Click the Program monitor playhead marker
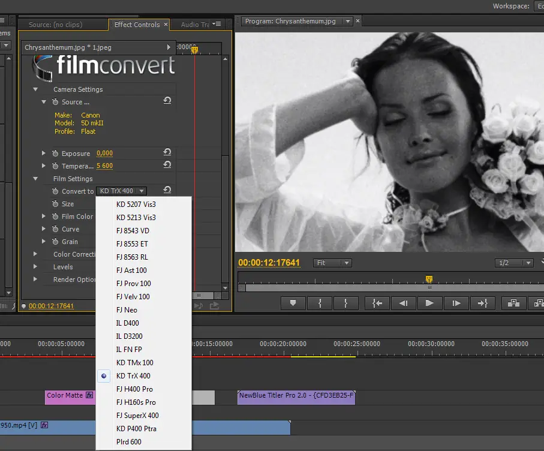The width and height of the screenshot is (544, 451). tap(429, 279)
